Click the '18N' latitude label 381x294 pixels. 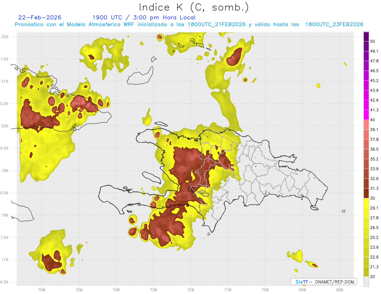[5, 215]
